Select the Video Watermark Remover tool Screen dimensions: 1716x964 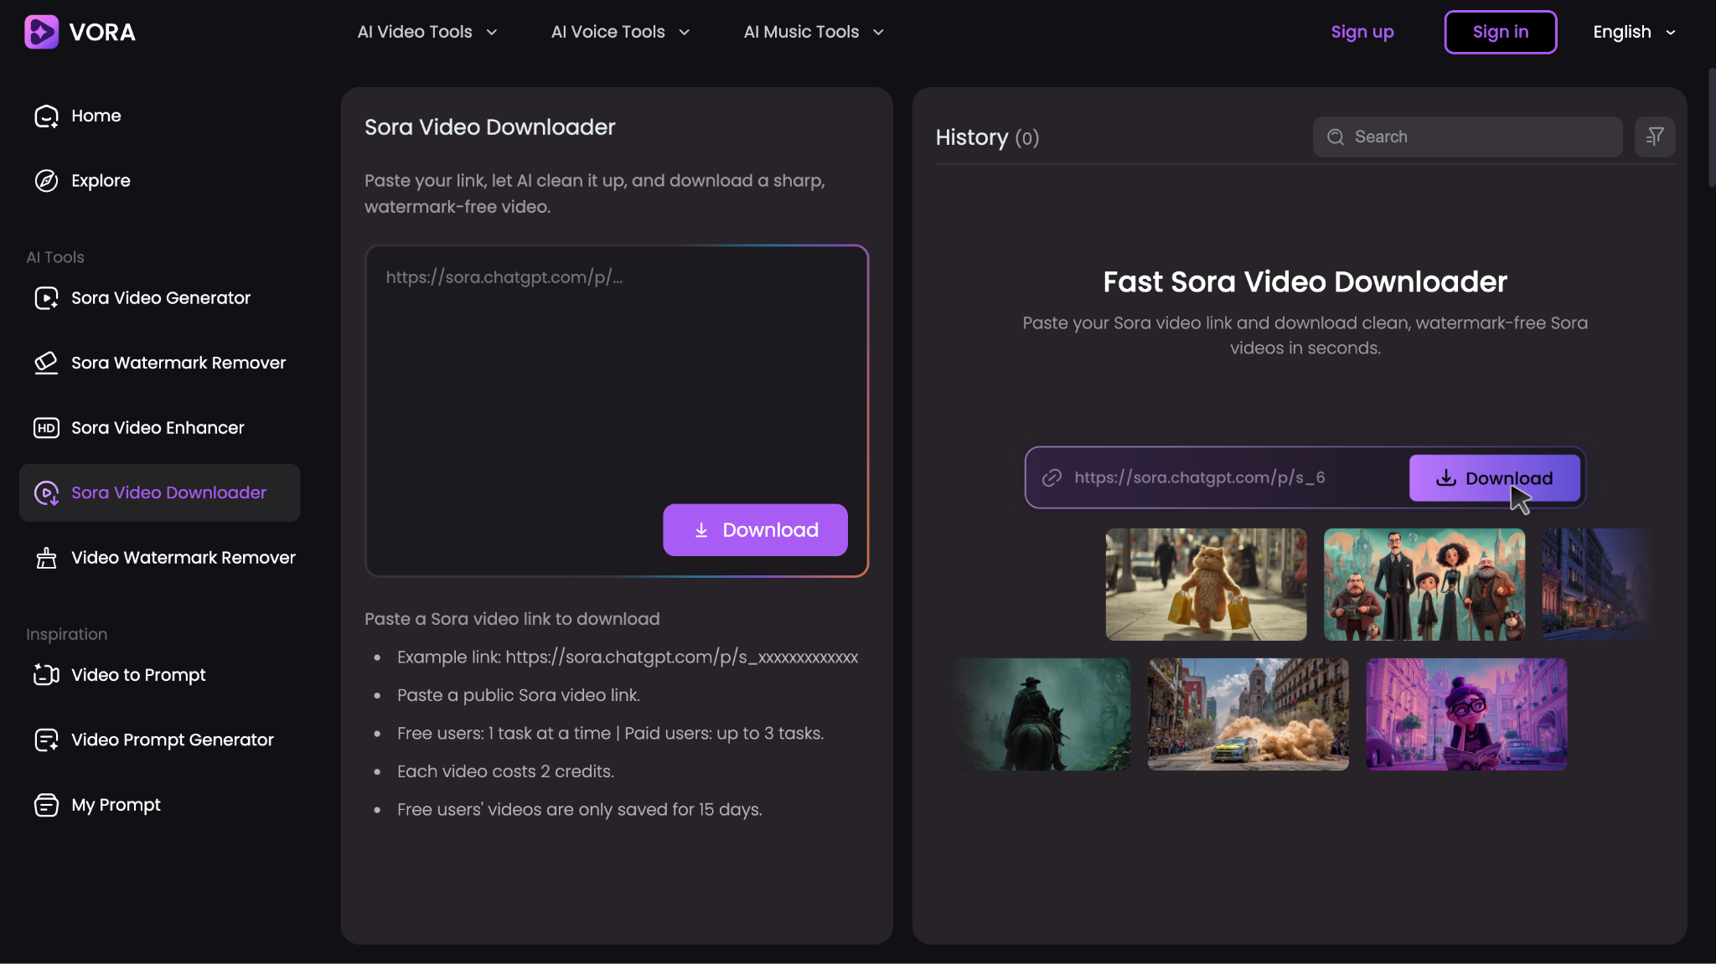tap(183, 557)
